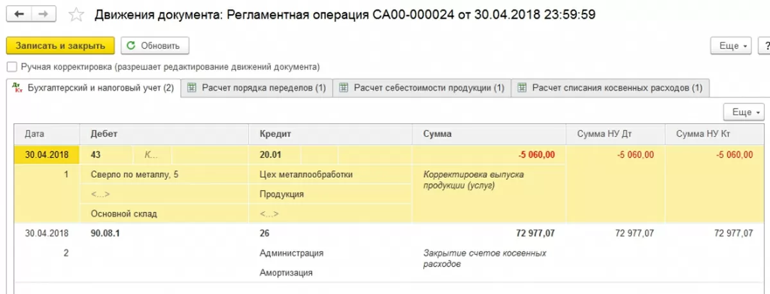770x294 pixels.
Task: Click the Записать и закрыть button
Action: (60, 46)
